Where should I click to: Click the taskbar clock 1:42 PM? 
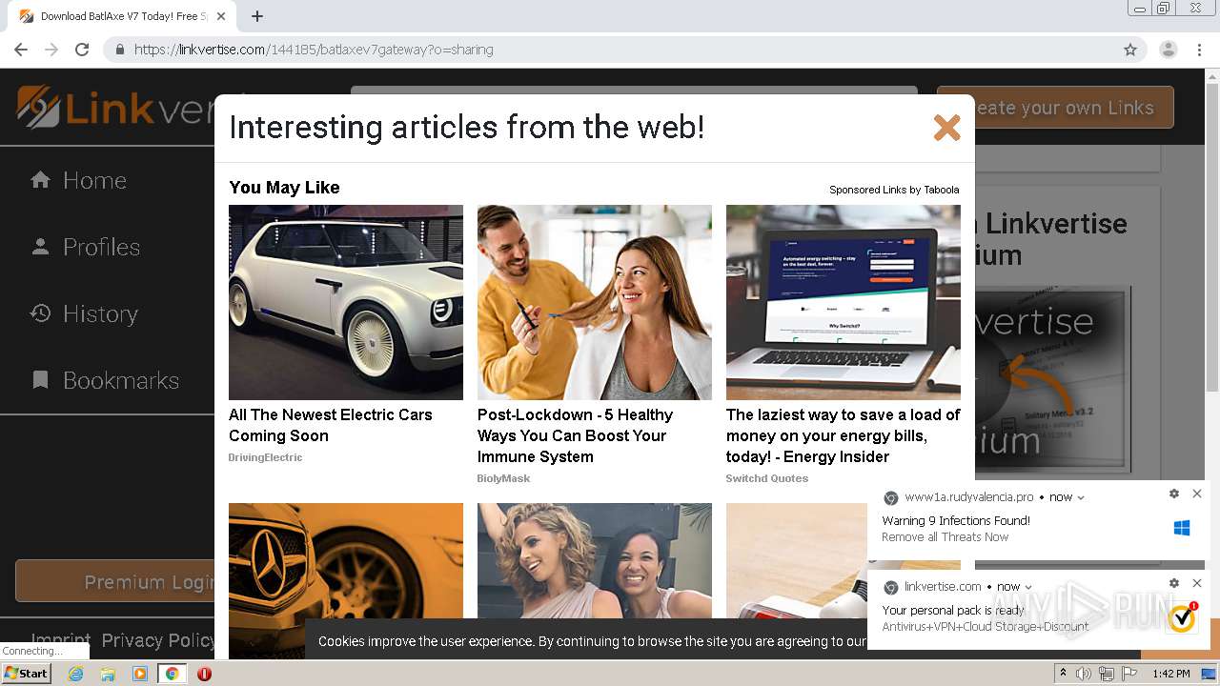pyautogui.click(x=1171, y=674)
